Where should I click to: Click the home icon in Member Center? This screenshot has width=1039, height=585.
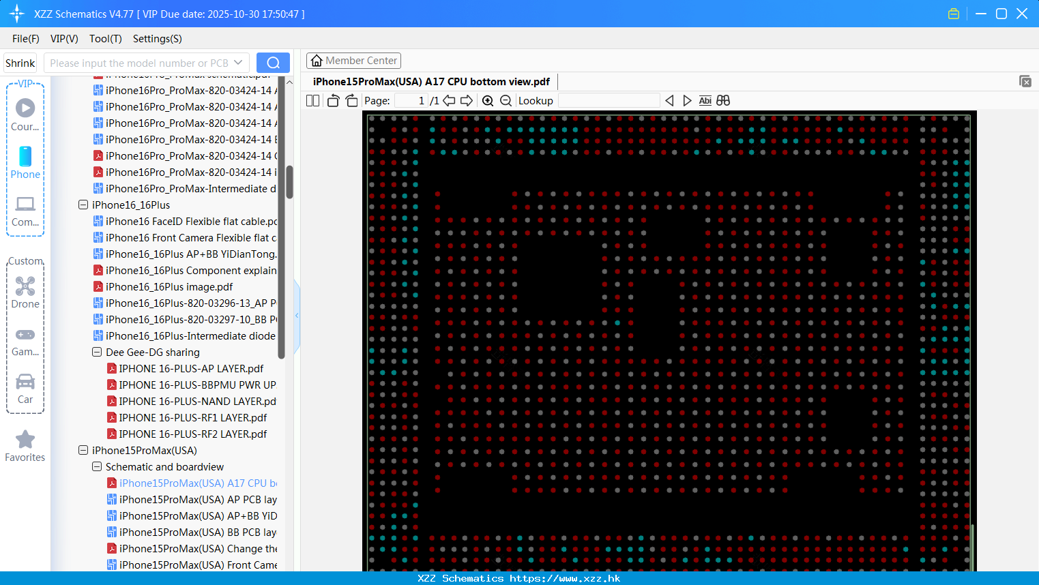coord(317,61)
